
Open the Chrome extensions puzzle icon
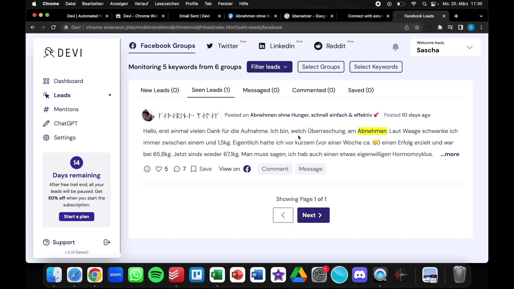440,28
